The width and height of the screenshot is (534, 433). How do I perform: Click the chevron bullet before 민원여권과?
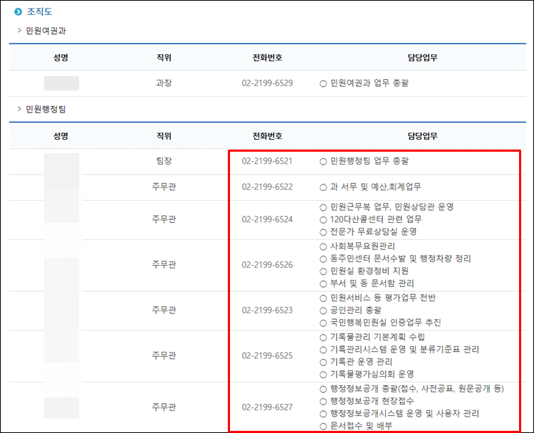(19, 31)
